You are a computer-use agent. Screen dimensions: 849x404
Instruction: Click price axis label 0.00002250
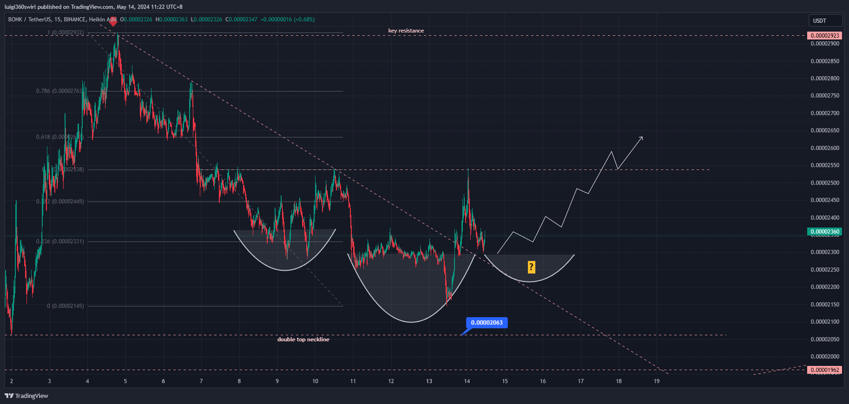(x=825, y=270)
